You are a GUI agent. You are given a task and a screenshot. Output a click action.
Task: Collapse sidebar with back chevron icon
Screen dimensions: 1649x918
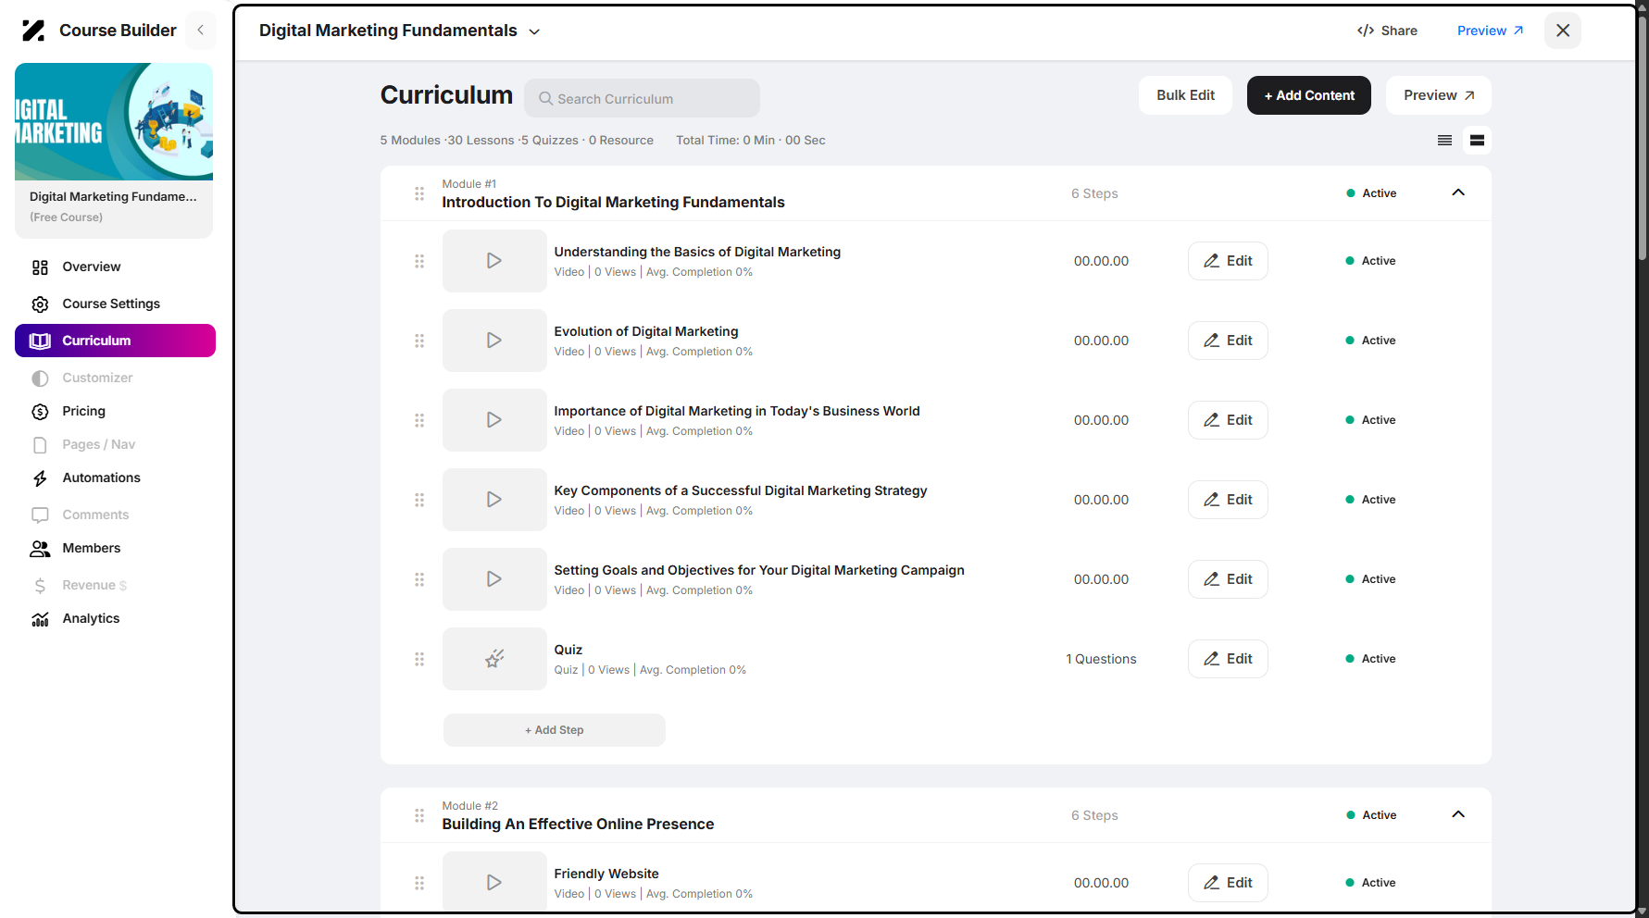coord(200,31)
